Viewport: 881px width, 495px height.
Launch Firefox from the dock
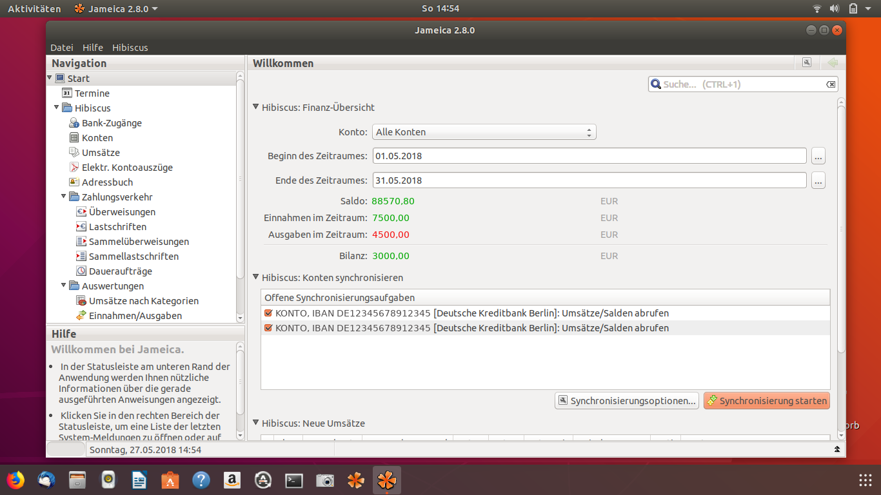[x=15, y=480]
